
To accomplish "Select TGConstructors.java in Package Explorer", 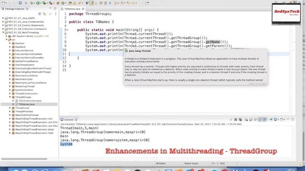I will coord(30,101).
